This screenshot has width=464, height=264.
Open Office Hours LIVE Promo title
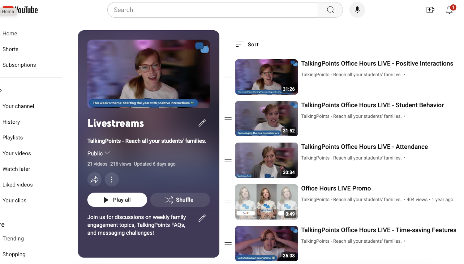[336, 188]
